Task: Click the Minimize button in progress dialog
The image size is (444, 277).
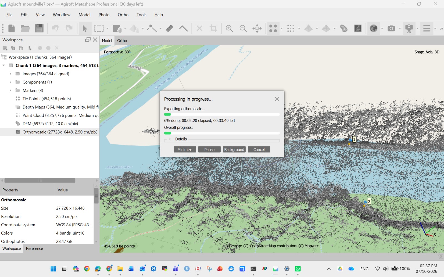Action: [185, 150]
